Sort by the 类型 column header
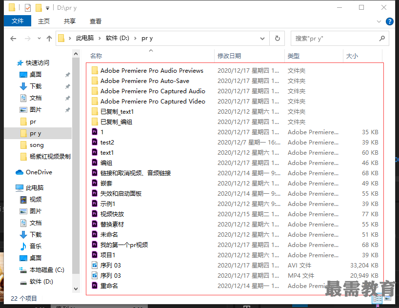399x308 pixels. tap(294, 56)
